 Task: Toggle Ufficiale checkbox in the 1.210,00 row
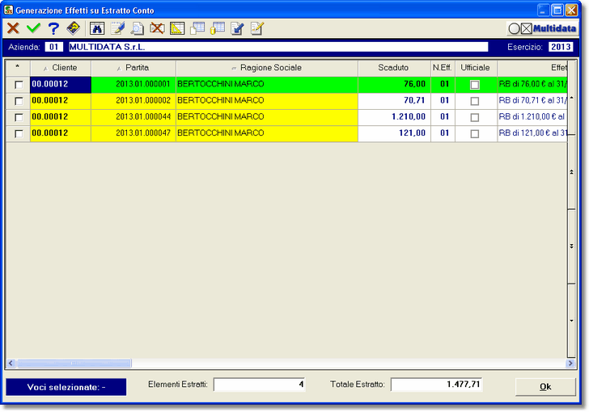pos(475,117)
